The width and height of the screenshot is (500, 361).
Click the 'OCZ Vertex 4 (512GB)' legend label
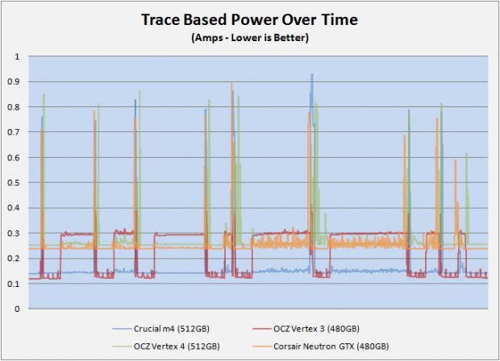pyautogui.click(x=177, y=346)
